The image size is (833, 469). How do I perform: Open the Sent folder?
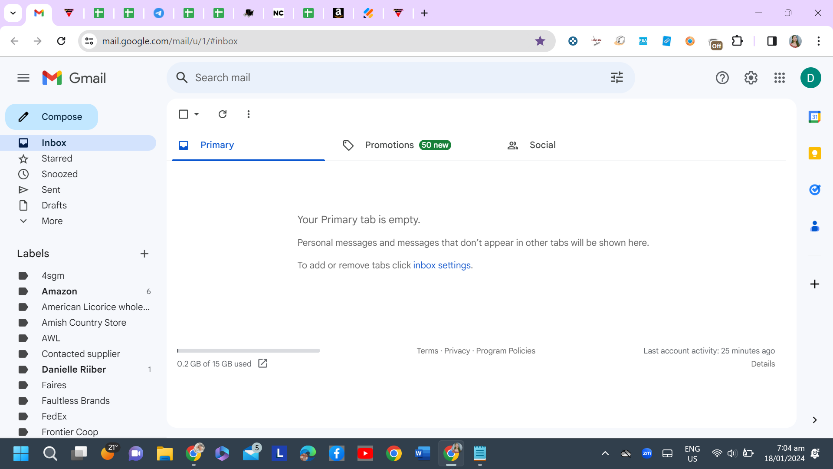pyautogui.click(x=78, y=190)
